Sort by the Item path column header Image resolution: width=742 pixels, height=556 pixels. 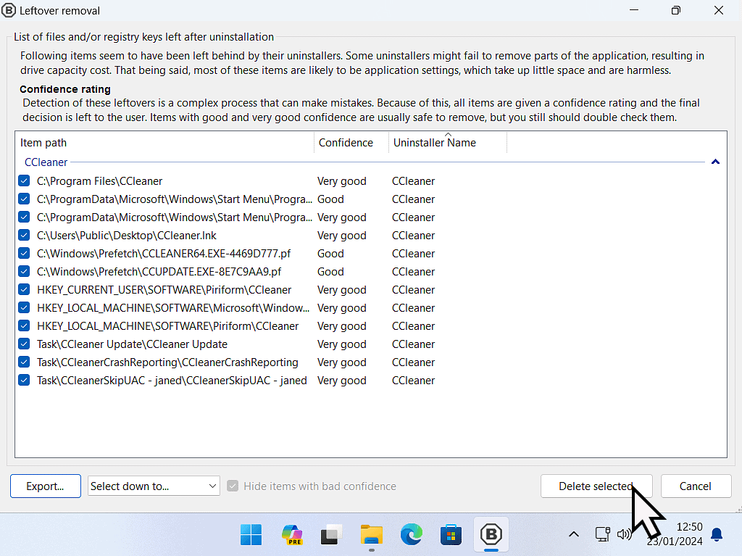(x=43, y=143)
